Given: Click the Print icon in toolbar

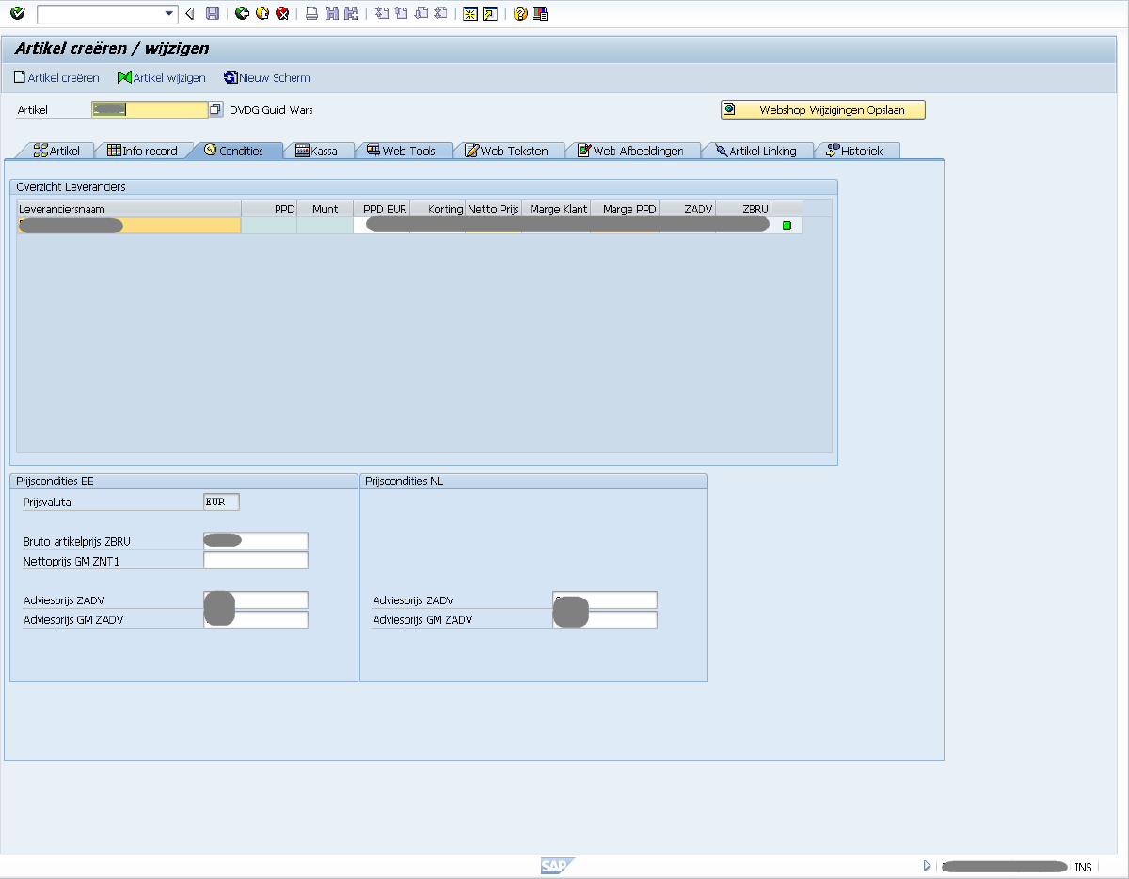Looking at the screenshot, I should pyautogui.click(x=311, y=13).
